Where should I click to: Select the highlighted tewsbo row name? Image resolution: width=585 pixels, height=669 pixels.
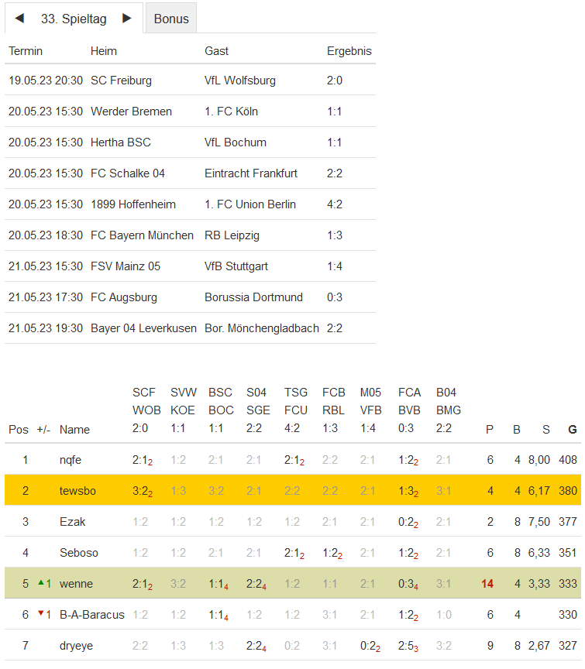[77, 491]
